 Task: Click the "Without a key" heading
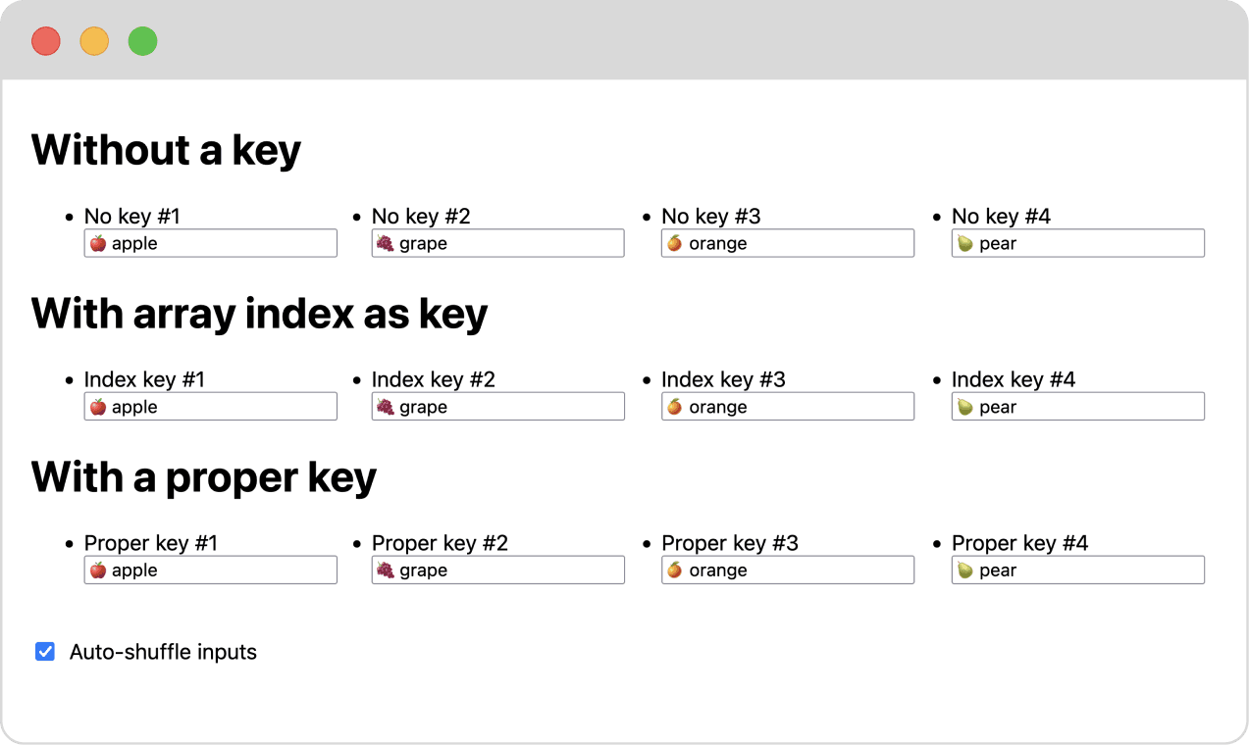coord(166,150)
